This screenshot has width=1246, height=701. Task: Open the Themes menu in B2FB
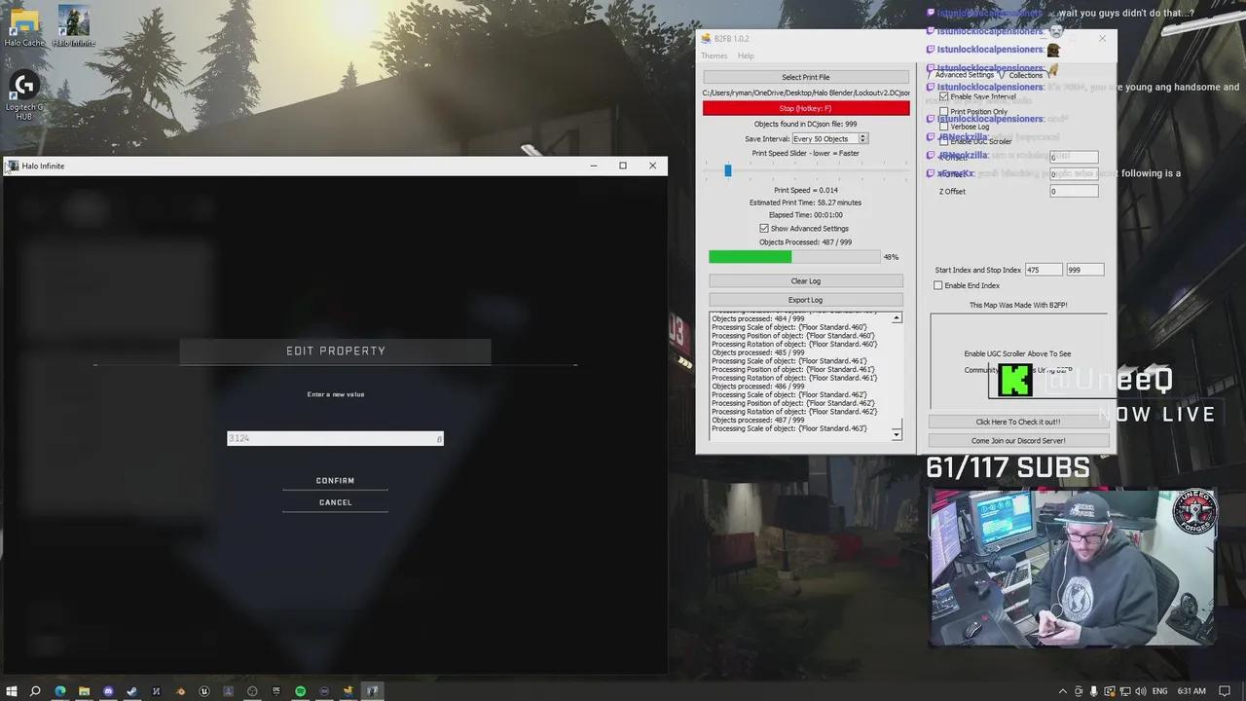(714, 55)
